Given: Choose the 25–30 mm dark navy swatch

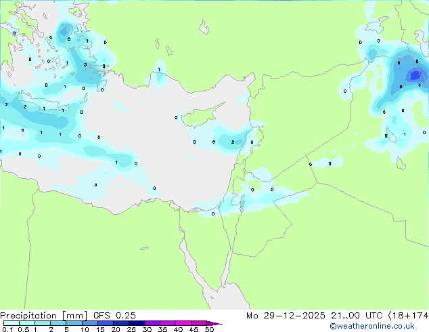Looking at the screenshot, I should coord(136,323).
